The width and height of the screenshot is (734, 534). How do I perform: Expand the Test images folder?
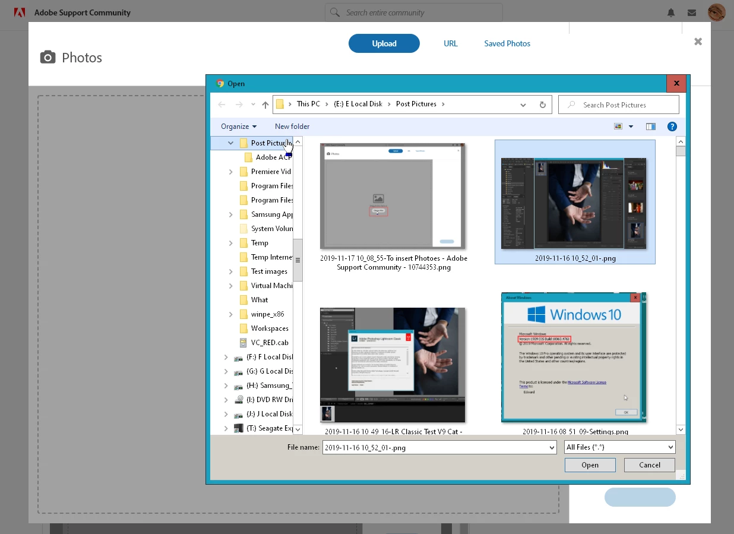tap(230, 271)
